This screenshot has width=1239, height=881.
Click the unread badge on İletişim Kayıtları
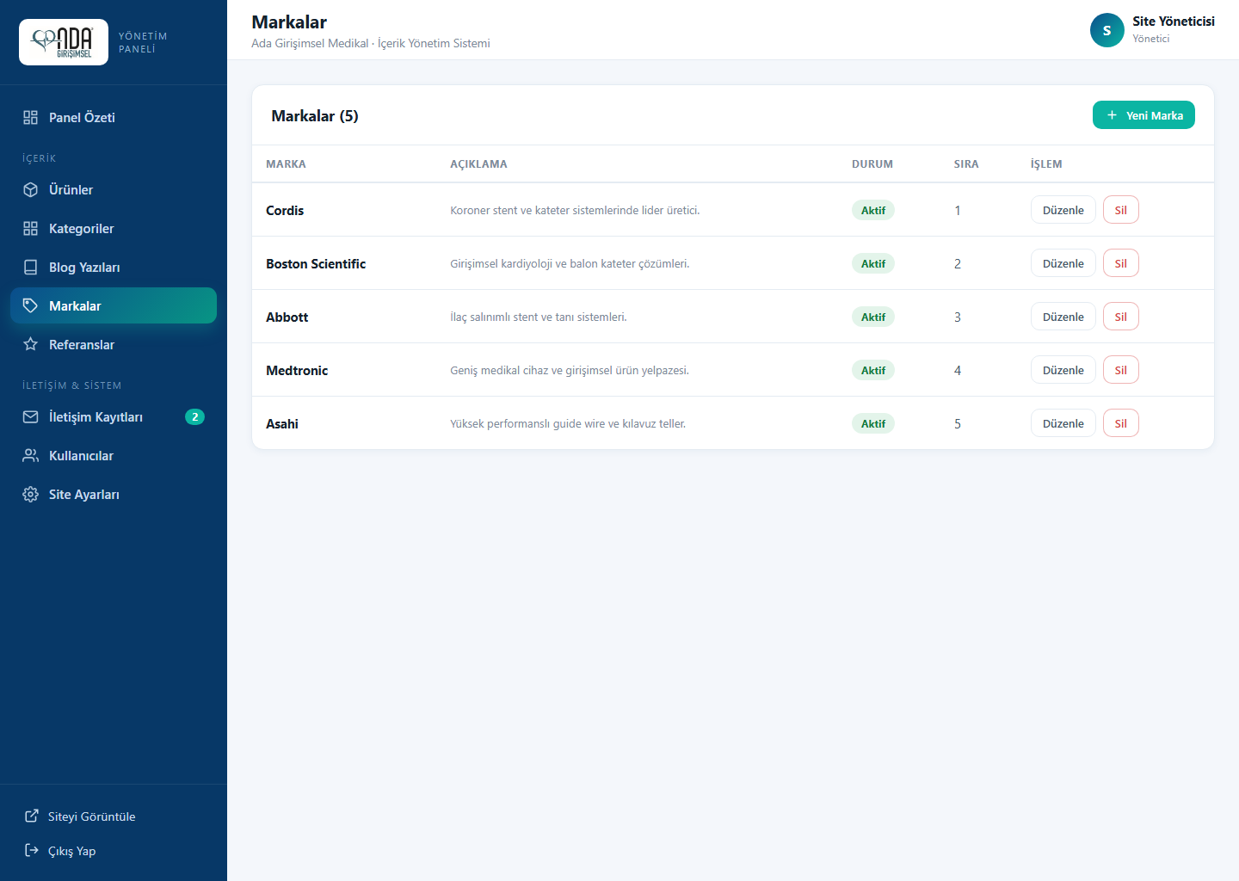(195, 417)
